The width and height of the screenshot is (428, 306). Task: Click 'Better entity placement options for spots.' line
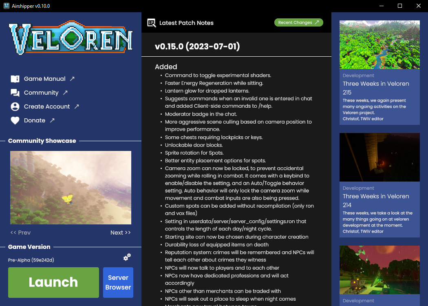click(x=215, y=160)
